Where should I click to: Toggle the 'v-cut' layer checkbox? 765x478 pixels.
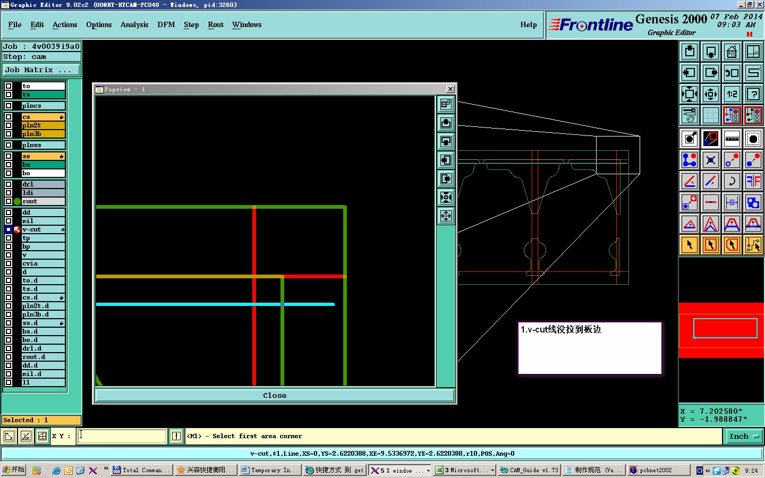tap(8, 229)
